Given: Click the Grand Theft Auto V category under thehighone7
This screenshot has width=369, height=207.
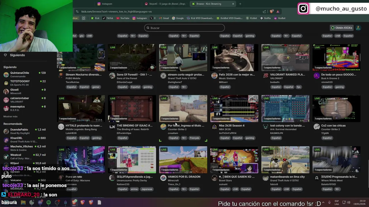Looking at the screenshot, I should pyautogui.click(x=182, y=78).
